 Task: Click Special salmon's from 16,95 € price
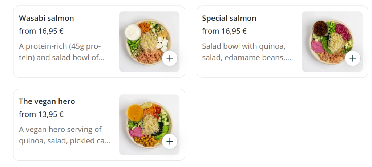(224, 31)
